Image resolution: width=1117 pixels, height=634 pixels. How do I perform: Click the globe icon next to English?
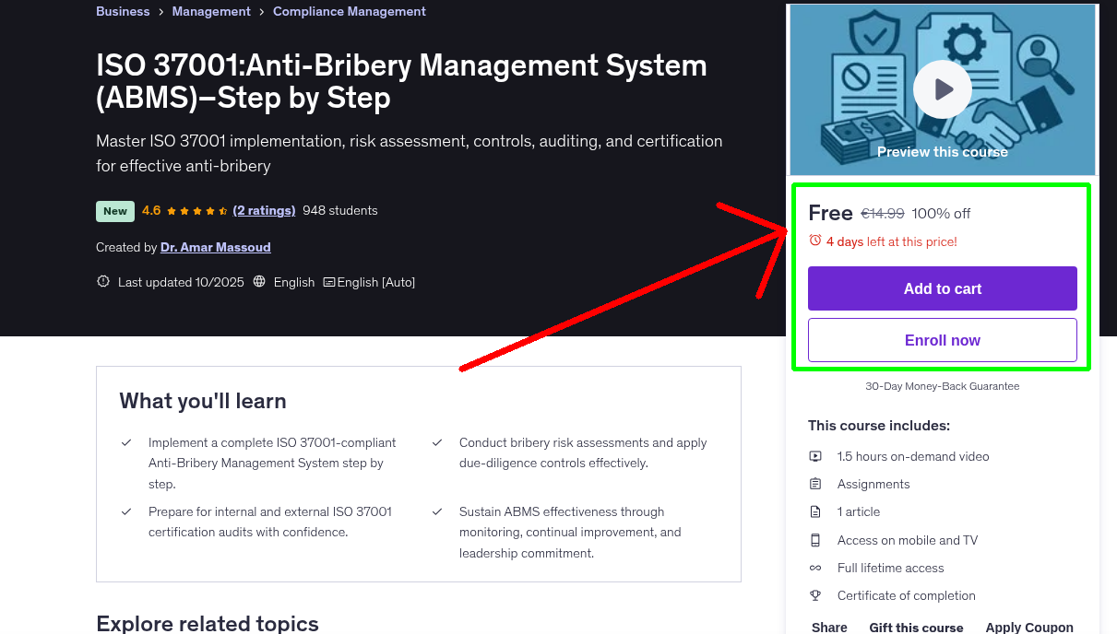pos(259,282)
